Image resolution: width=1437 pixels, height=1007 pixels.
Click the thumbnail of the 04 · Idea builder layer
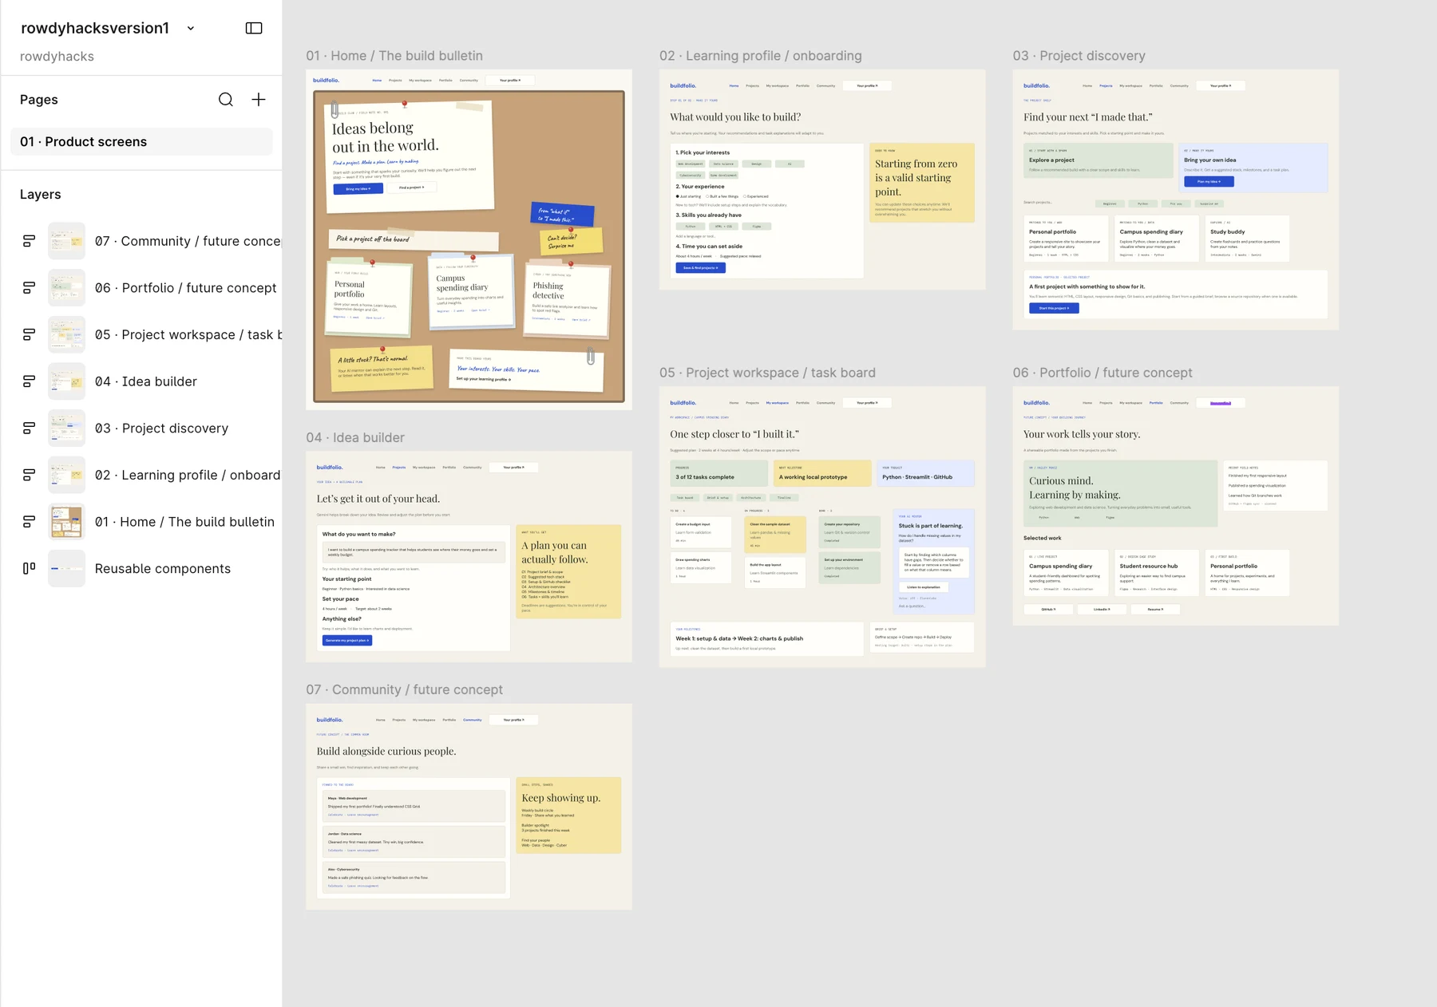(x=66, y=381)
